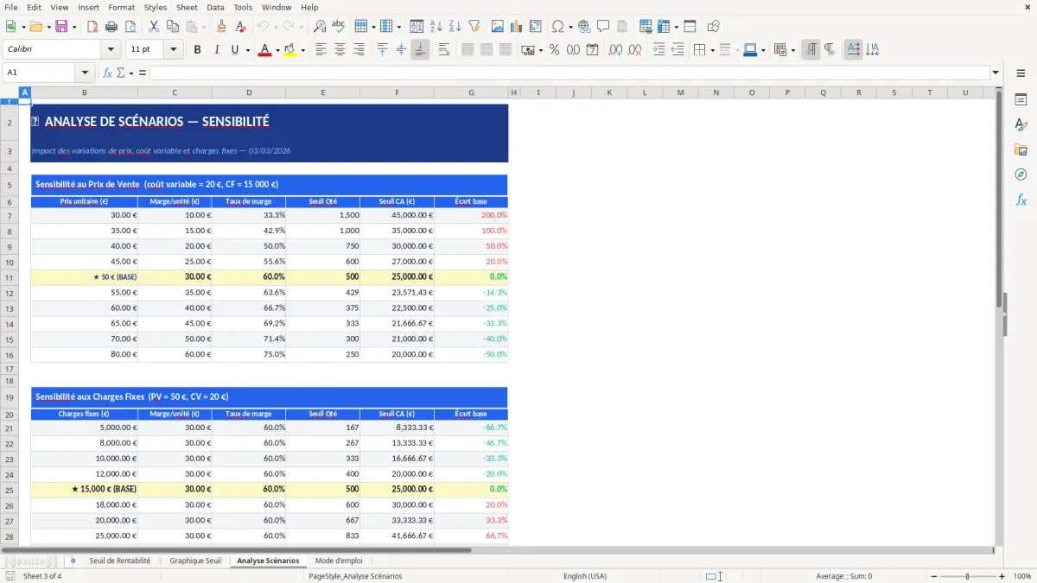Switch to the Graphique Seuil sheet tab
This screenshot has height=583, width=1037.
[x=195, y=560]
